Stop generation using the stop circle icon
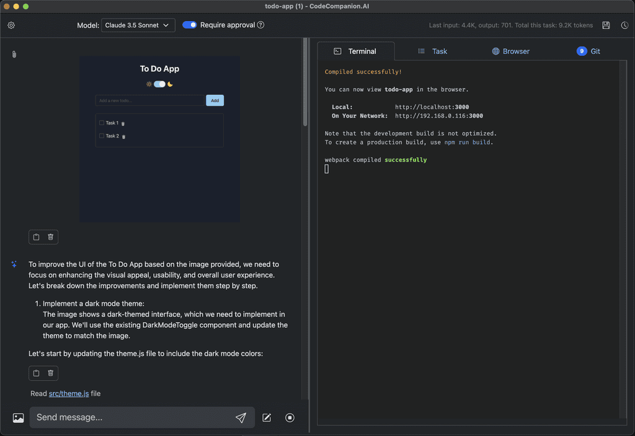The height and width of the screenshot is (436, 635). (x=290, y=417)
